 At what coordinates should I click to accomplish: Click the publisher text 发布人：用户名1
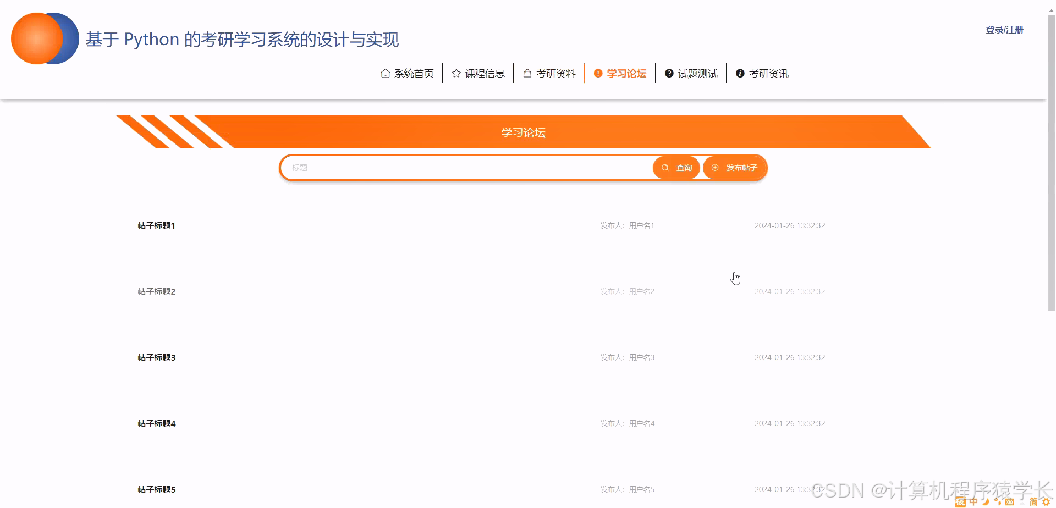(x=628, y=225)
